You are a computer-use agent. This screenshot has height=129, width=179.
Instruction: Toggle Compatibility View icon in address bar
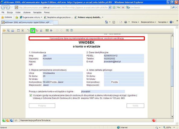[x=114, y=8]
